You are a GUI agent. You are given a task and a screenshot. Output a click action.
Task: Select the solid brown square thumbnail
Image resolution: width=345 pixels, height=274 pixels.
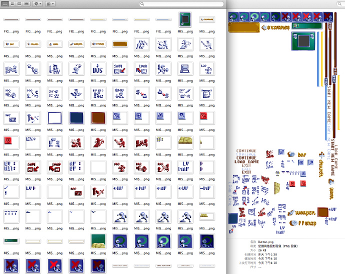(x=98, y=118)
